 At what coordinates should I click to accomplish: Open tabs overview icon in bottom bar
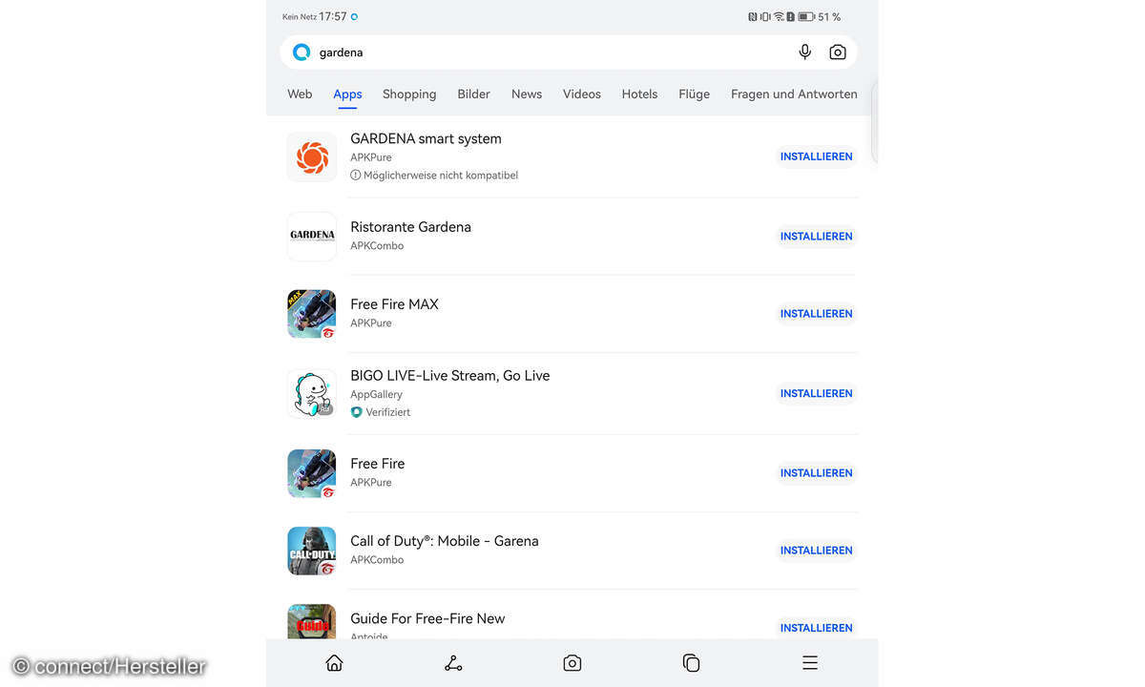click(x=692, y=663)
